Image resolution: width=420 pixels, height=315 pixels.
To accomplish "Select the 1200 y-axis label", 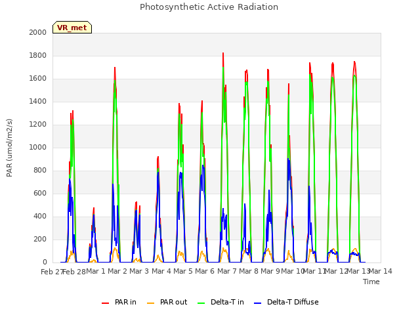I will pos(38,124).
